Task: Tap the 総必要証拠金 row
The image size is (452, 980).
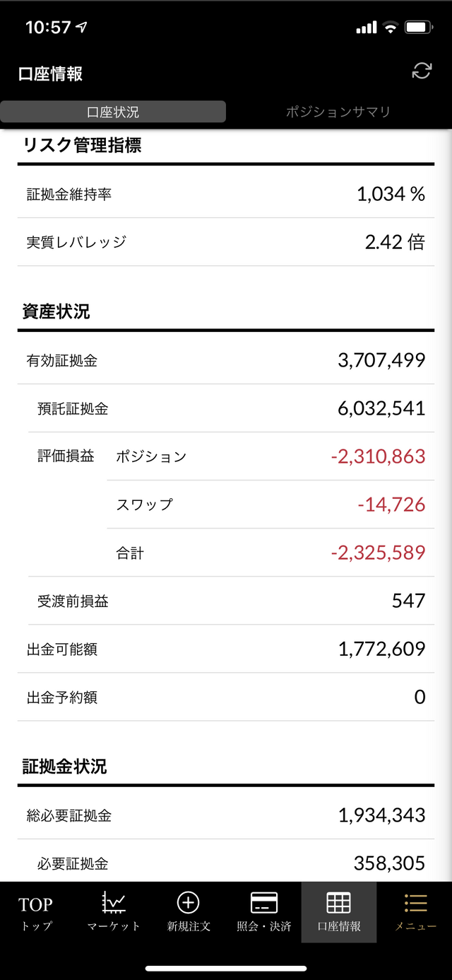Action: [226, 815]
